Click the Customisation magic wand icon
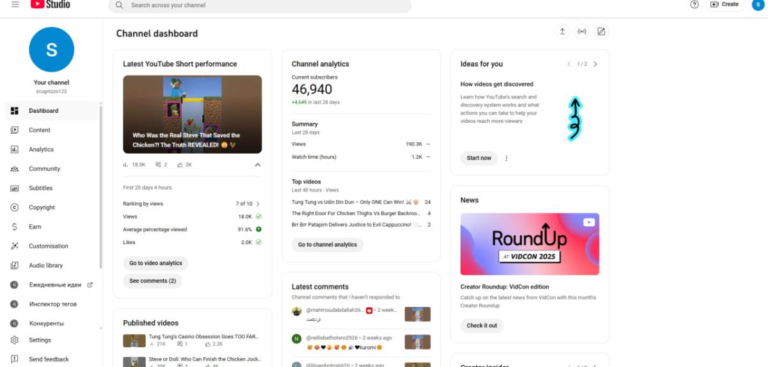768x367 pixels. (x=15, y=246)
